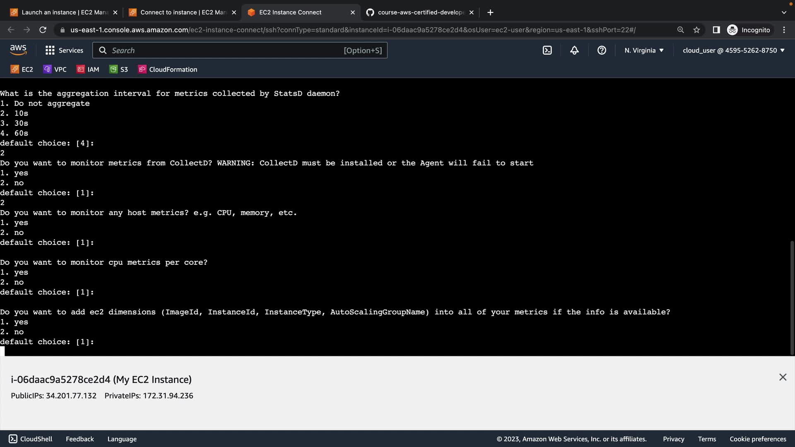Open the EC2 shortcut in favorites bar
This screenshot has height=447, width=795.
point(22,70)
